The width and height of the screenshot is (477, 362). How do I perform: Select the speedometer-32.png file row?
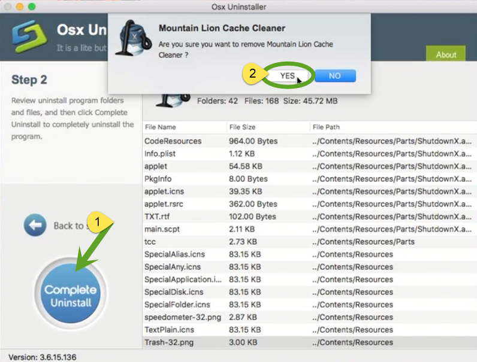tap(309, 317)
